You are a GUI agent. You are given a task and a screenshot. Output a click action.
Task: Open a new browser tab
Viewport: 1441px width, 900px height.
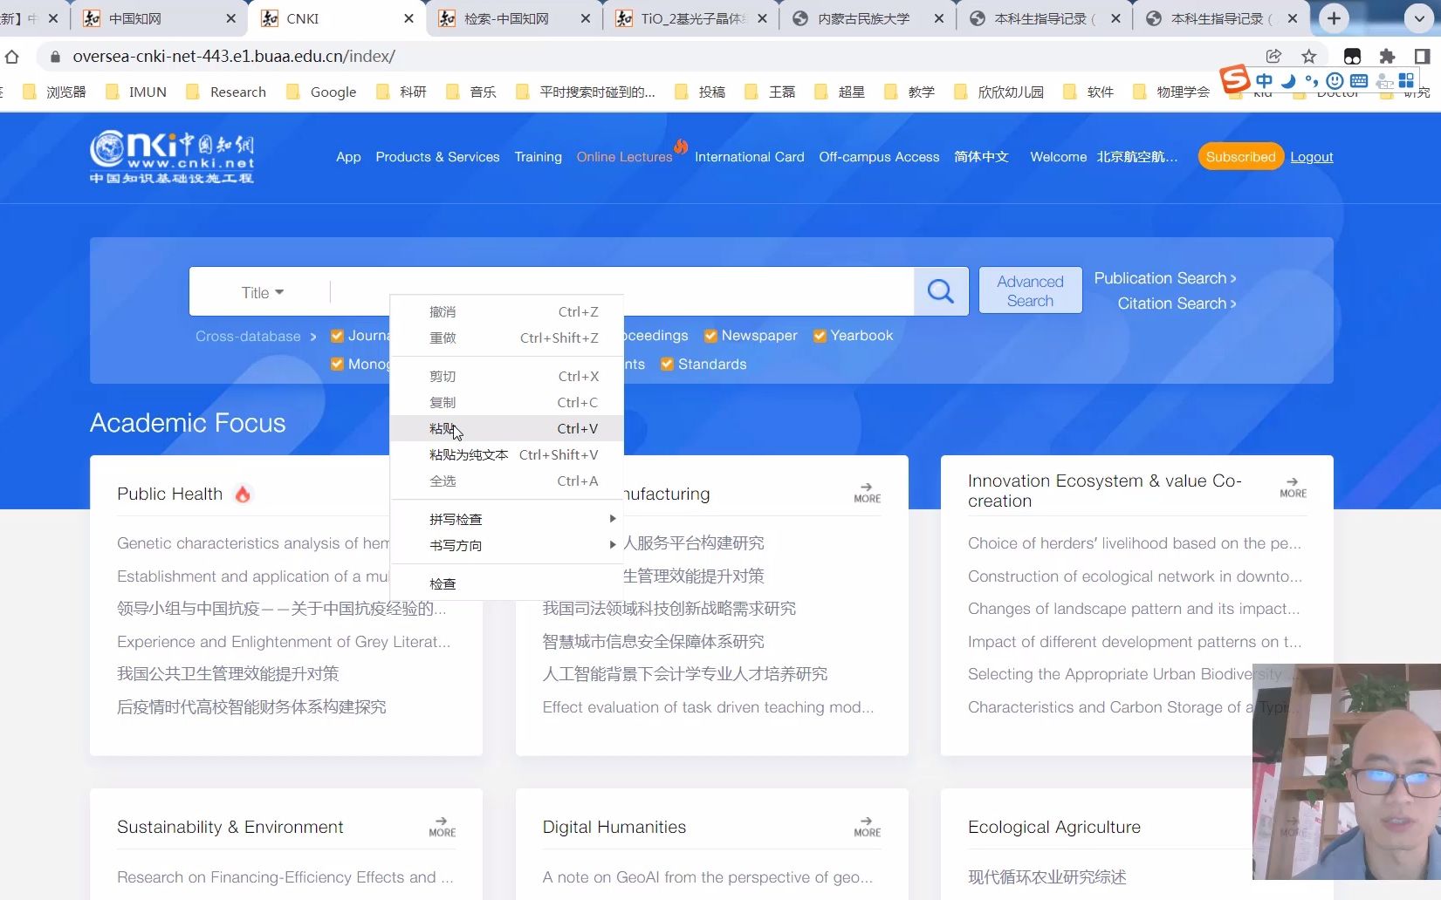[x=1334, y=18]
